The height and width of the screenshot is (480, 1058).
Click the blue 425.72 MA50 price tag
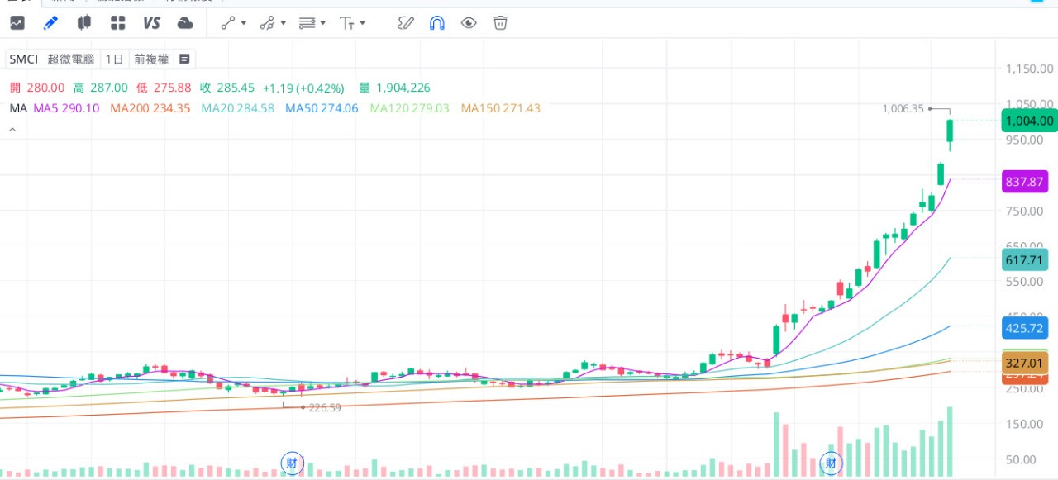(1025, 328)
